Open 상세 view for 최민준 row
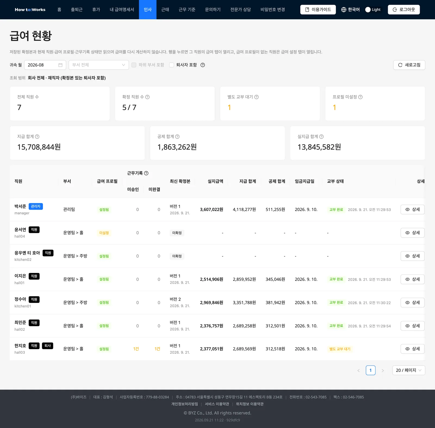 coord(412,326)
